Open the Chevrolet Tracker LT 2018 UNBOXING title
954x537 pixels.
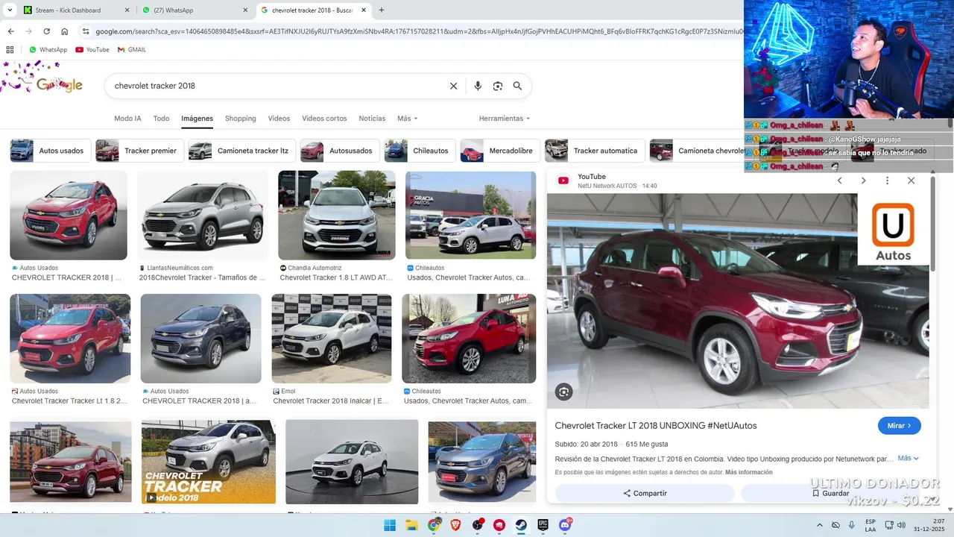tap(656, 426)
